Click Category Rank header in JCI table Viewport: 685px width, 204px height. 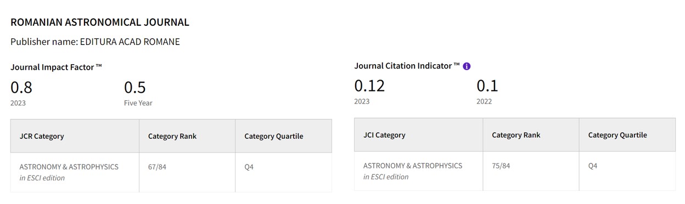point(516,135)
